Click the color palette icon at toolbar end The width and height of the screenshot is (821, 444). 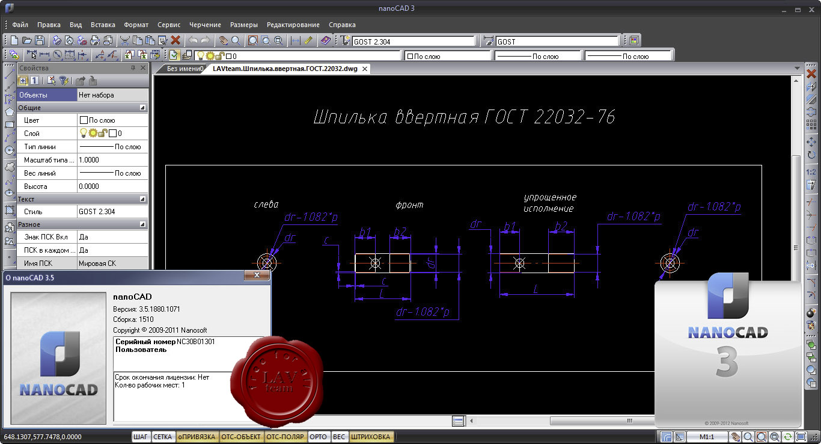pos(634,41)
